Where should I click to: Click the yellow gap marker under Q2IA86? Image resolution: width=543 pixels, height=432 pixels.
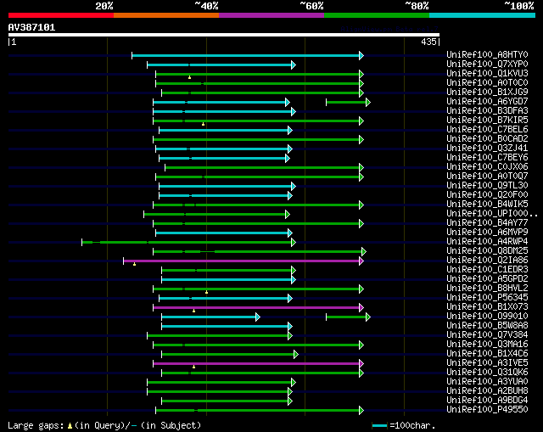[134, 264]
